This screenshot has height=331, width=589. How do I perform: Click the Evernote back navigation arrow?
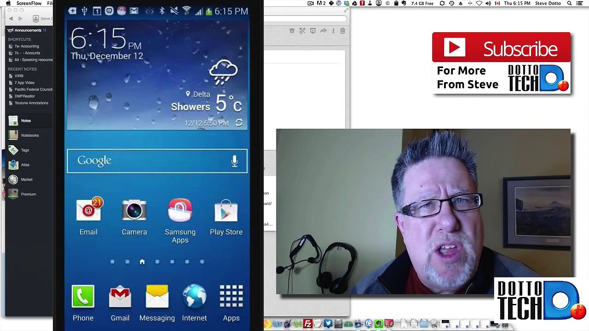(11, 18)
